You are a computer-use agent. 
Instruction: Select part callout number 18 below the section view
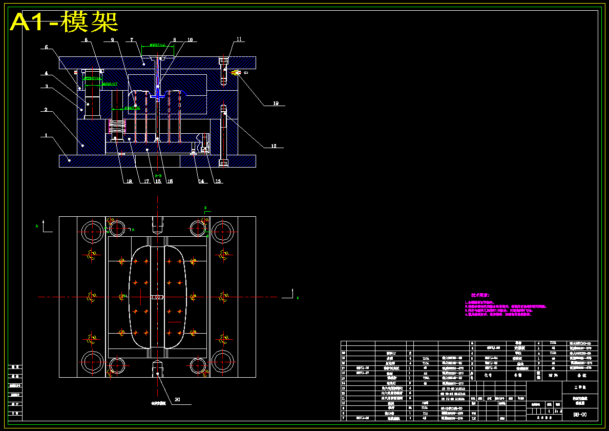tap(130, 181)
